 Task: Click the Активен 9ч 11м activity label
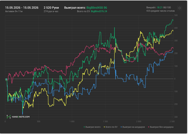14,11
